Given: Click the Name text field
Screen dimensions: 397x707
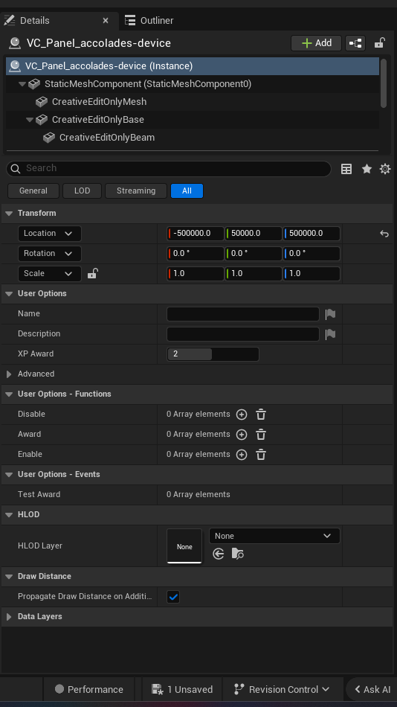Looking at the screenshot, I should tap(243, 314).
